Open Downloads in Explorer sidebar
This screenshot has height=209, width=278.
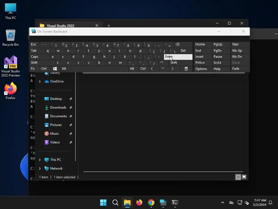point(58,107)
